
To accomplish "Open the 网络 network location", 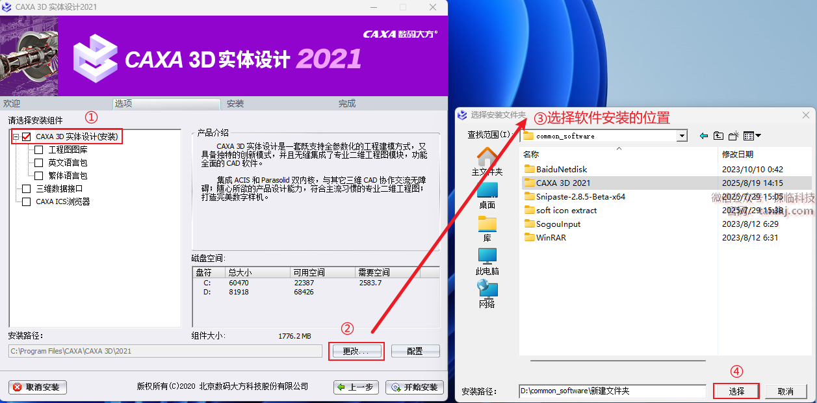I will tap(487, 294).
